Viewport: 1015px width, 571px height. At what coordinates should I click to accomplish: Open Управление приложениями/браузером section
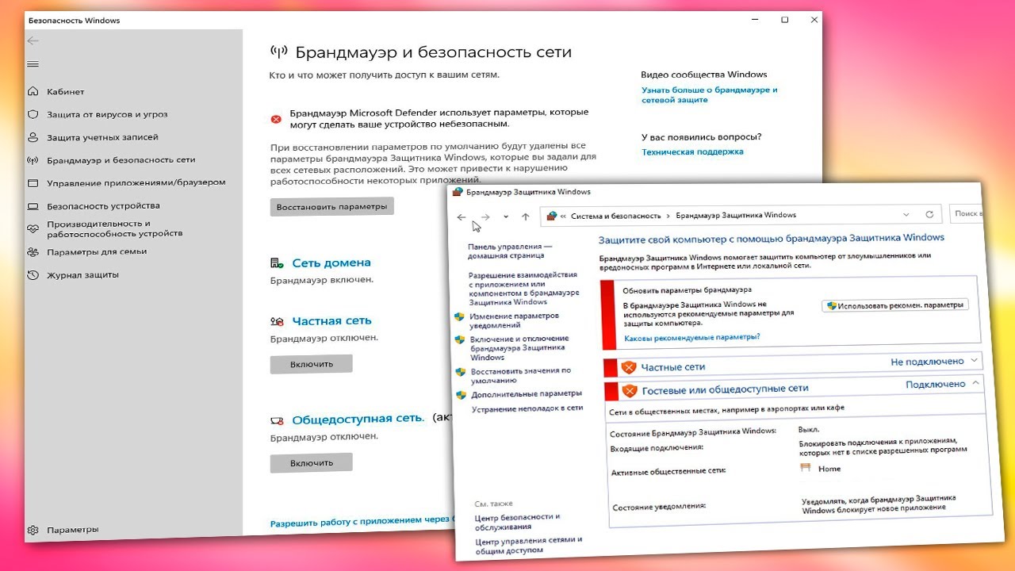click(136, 182)
